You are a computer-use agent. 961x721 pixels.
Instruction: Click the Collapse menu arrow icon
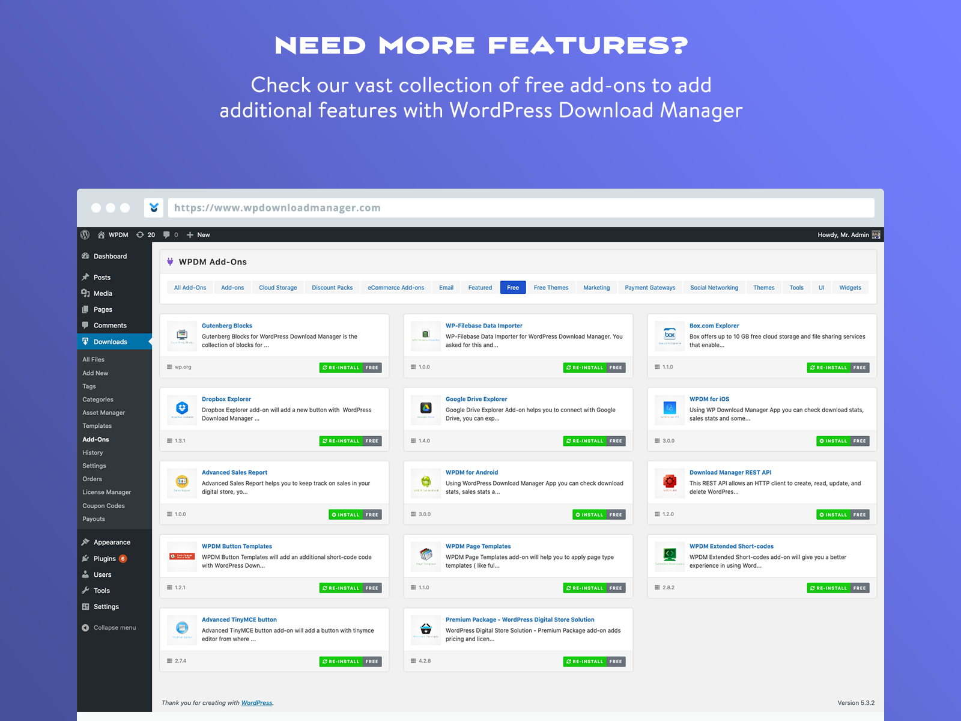pos(85,628)
